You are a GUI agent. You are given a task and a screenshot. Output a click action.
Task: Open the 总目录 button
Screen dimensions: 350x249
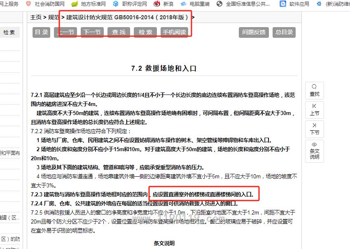[284, 32]
